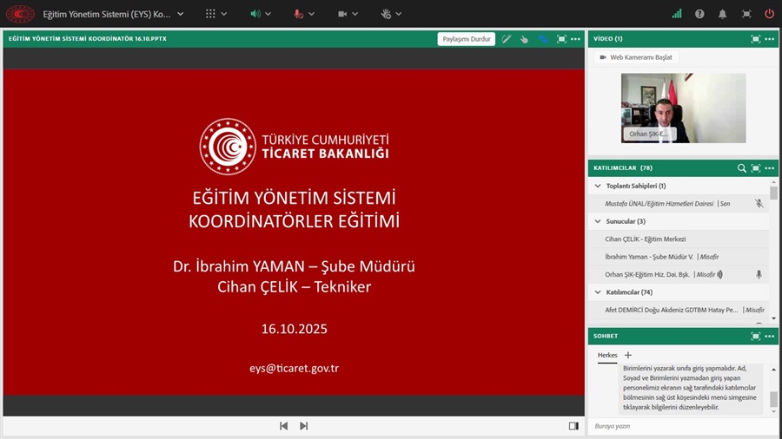Select the Herkes chat tab

(x=607, y=356)
